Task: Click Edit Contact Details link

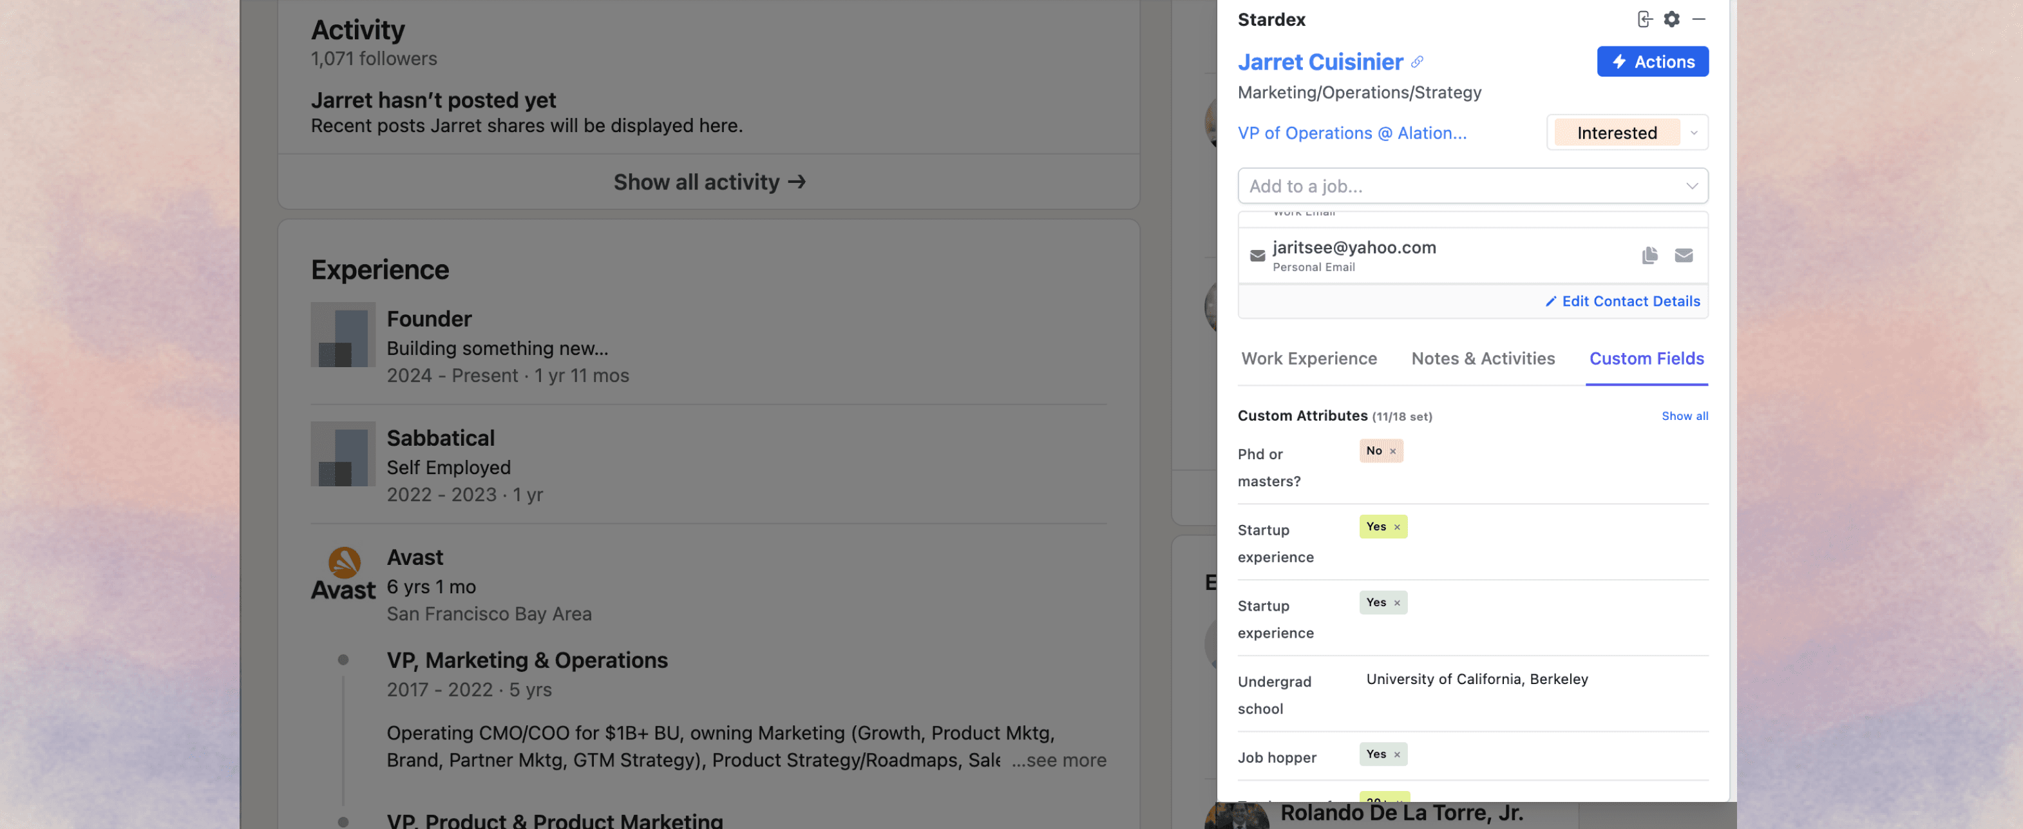Action: pos(1622,301)
